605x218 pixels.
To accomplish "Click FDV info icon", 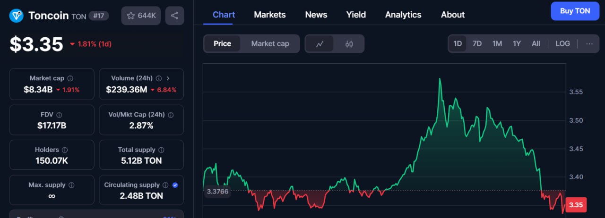I will [x=59, y=115].
